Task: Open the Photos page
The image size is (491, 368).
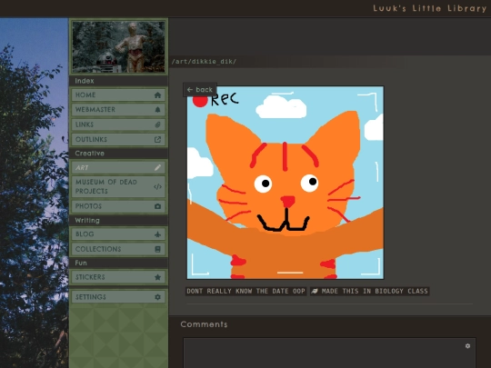Action: point(118,206)
